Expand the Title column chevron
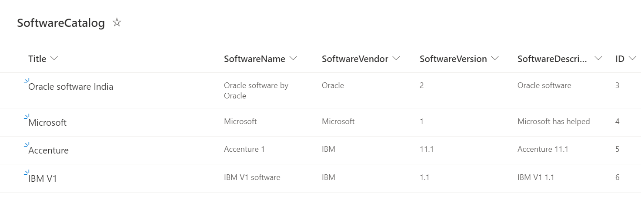The width and height of the screenshot is (641, 206). coord(54,59)
